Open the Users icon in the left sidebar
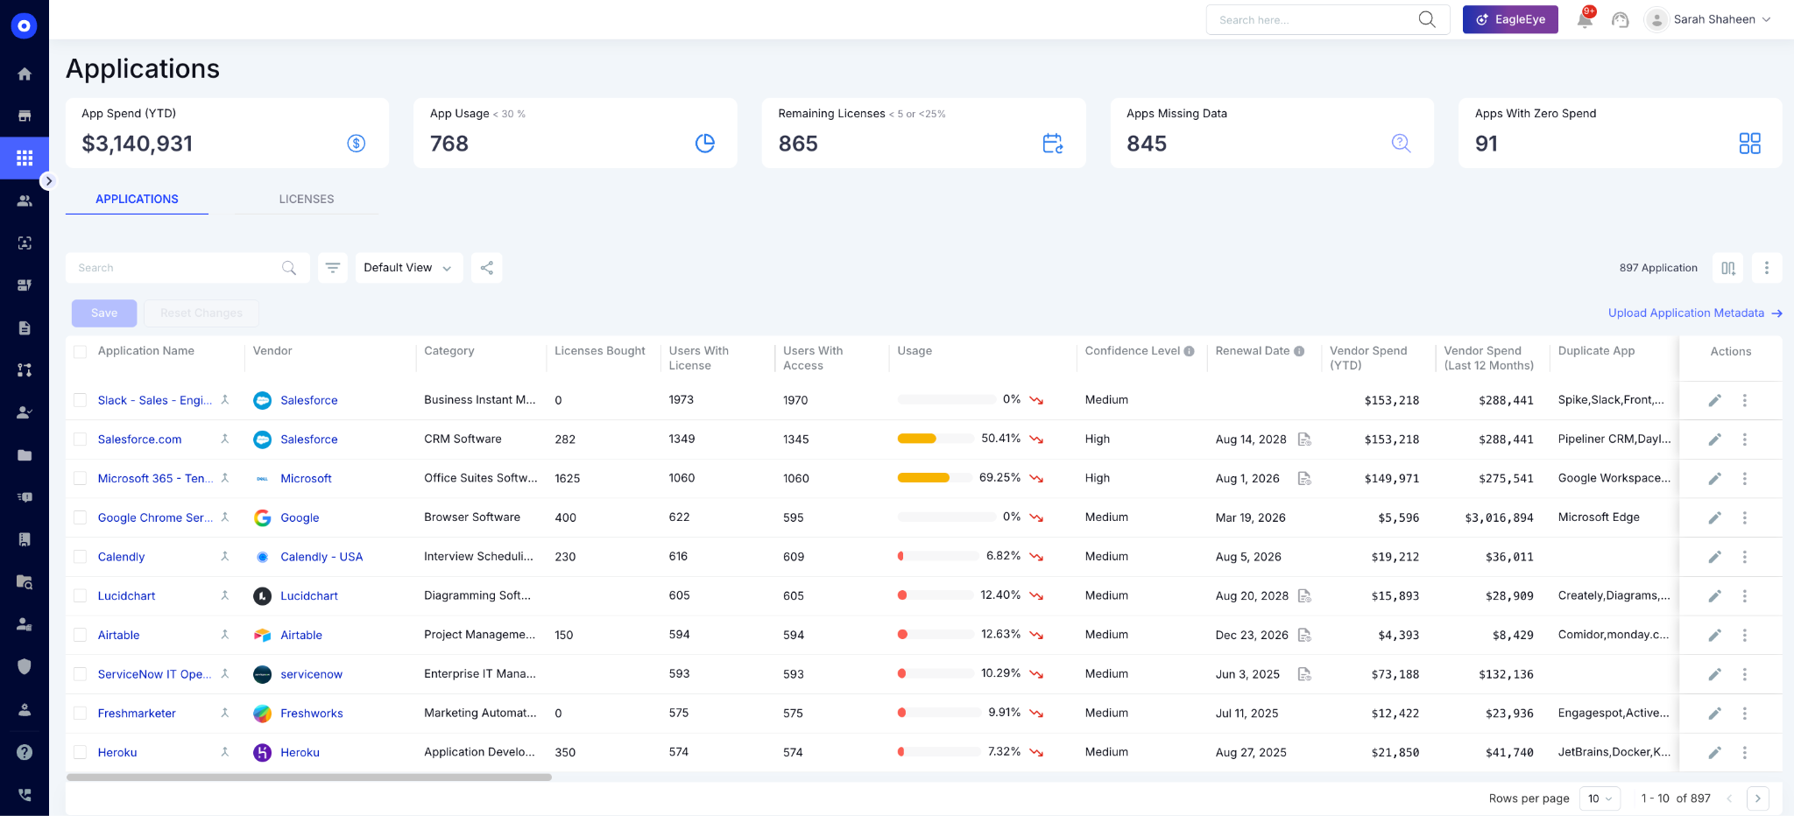The height and width of the screenshot is (816, 1794). pyautogui.click(x=25, y=200)
